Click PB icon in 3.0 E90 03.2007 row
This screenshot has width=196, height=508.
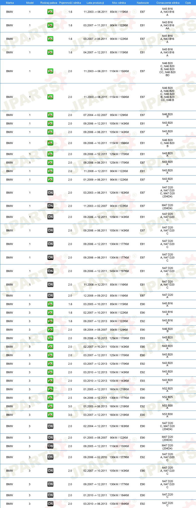[50, 415]
